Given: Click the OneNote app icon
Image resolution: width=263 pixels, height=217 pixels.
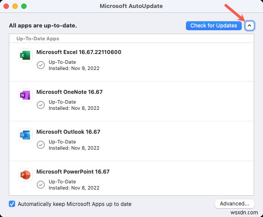Looking at the screenshot, I should click(x=26, y=95).
